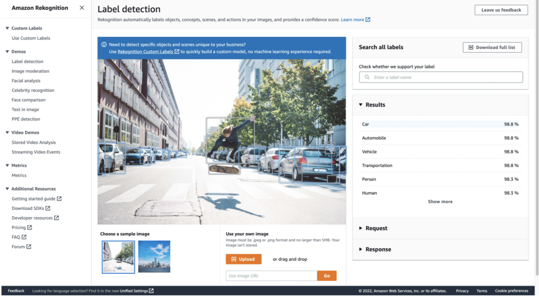
Task: Close the Amazon Rekognition sidebar with the X
Action: tap(81, 8)
